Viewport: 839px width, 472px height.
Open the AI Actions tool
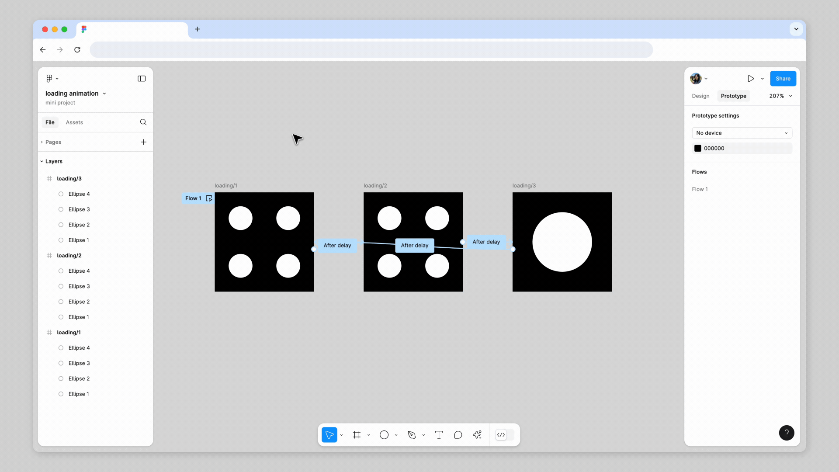477,435
